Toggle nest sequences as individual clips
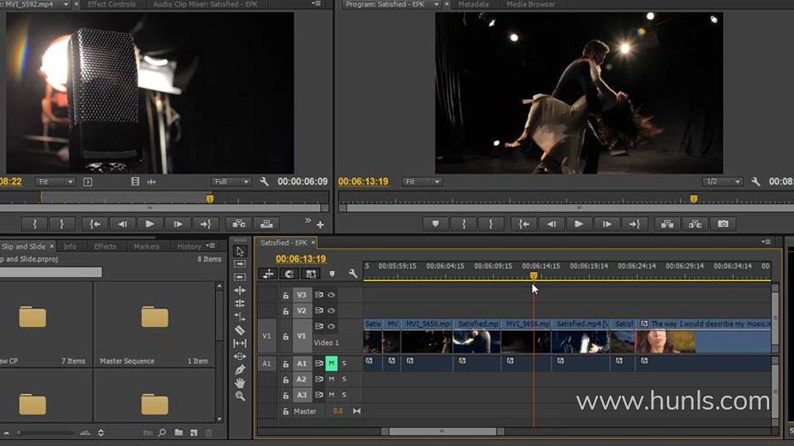The height and width of the screenshot is (446, 794). pos(268,273)
